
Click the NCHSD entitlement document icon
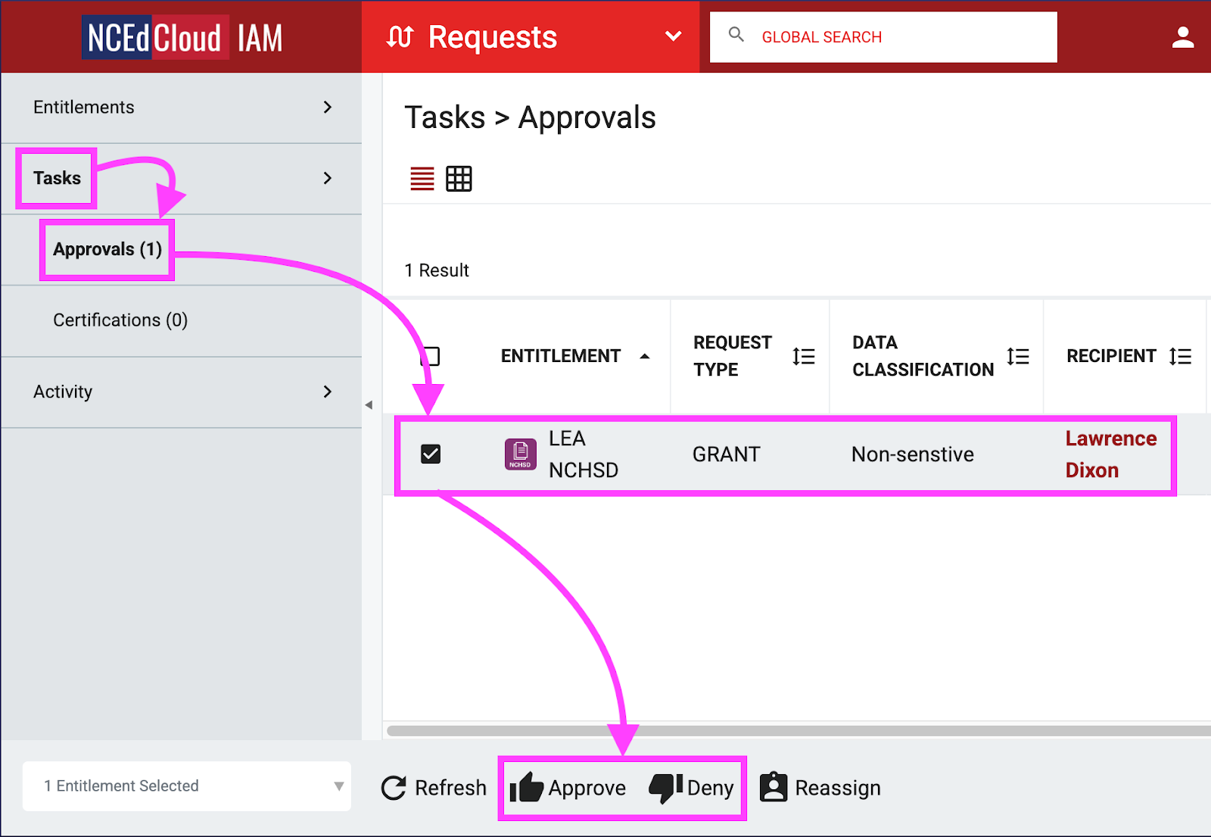coord(520,454)
